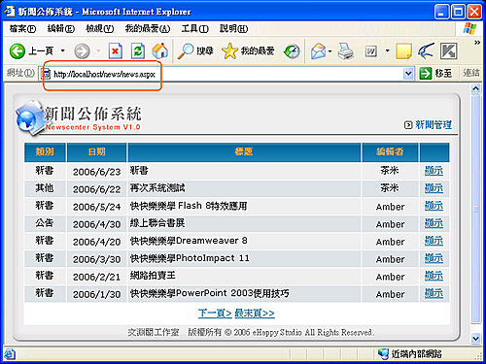
Task: Click the 移至 Go button
Action: tap(435, 74)
